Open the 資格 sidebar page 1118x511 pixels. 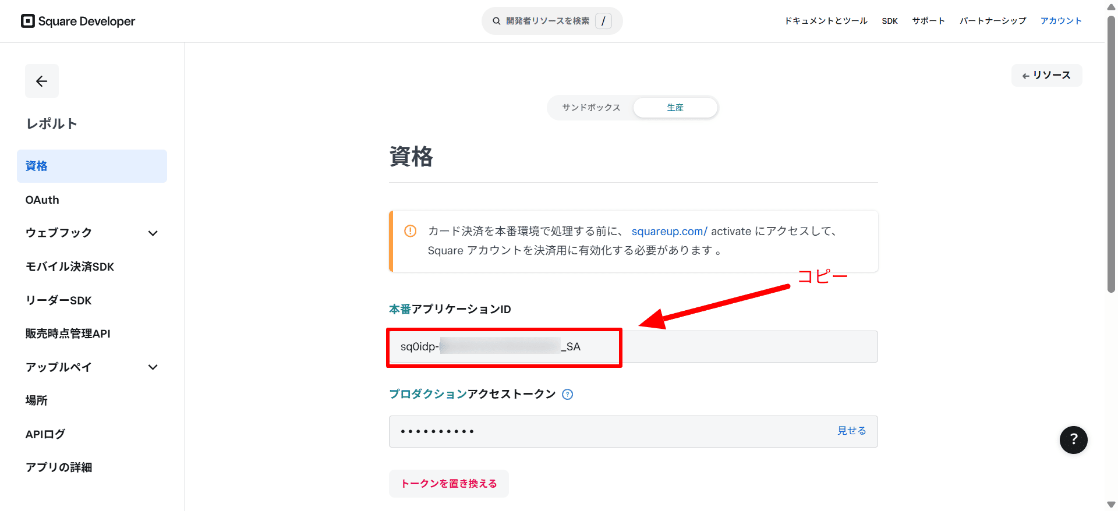[x=92, y=166]
